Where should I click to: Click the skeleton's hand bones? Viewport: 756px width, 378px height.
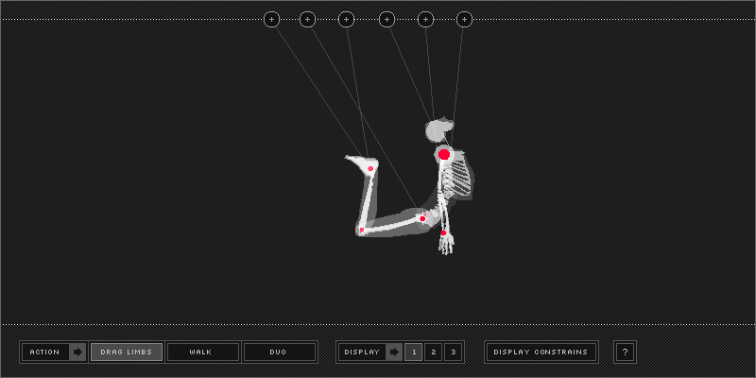tap(446, 244)
